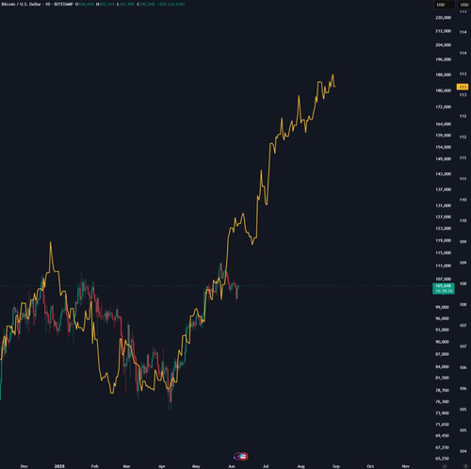Click the Open value in the OHLC legend
The image size is (471, 469).
tap(85, 5)
